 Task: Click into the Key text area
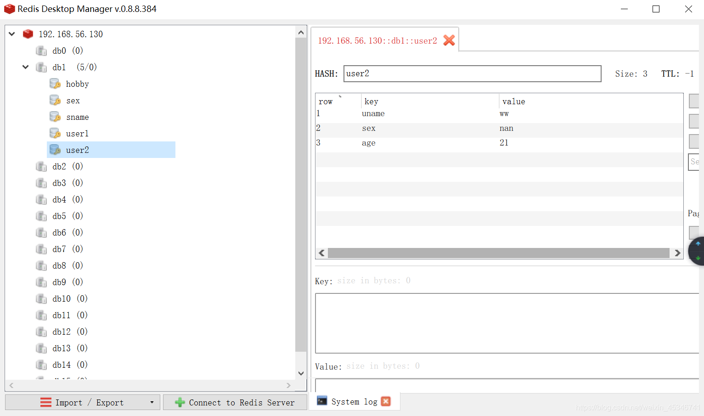click(x=507, y=323)
